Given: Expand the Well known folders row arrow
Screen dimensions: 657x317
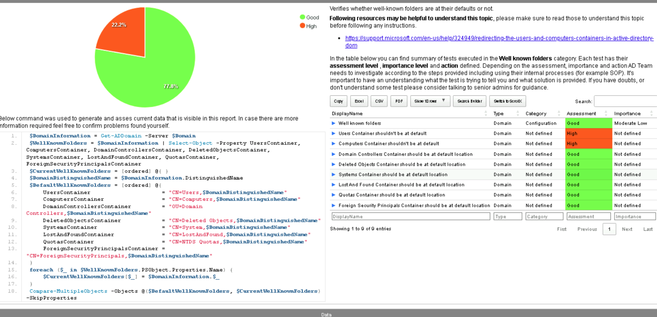Looking at the screenshot, I should coord(333,123).
